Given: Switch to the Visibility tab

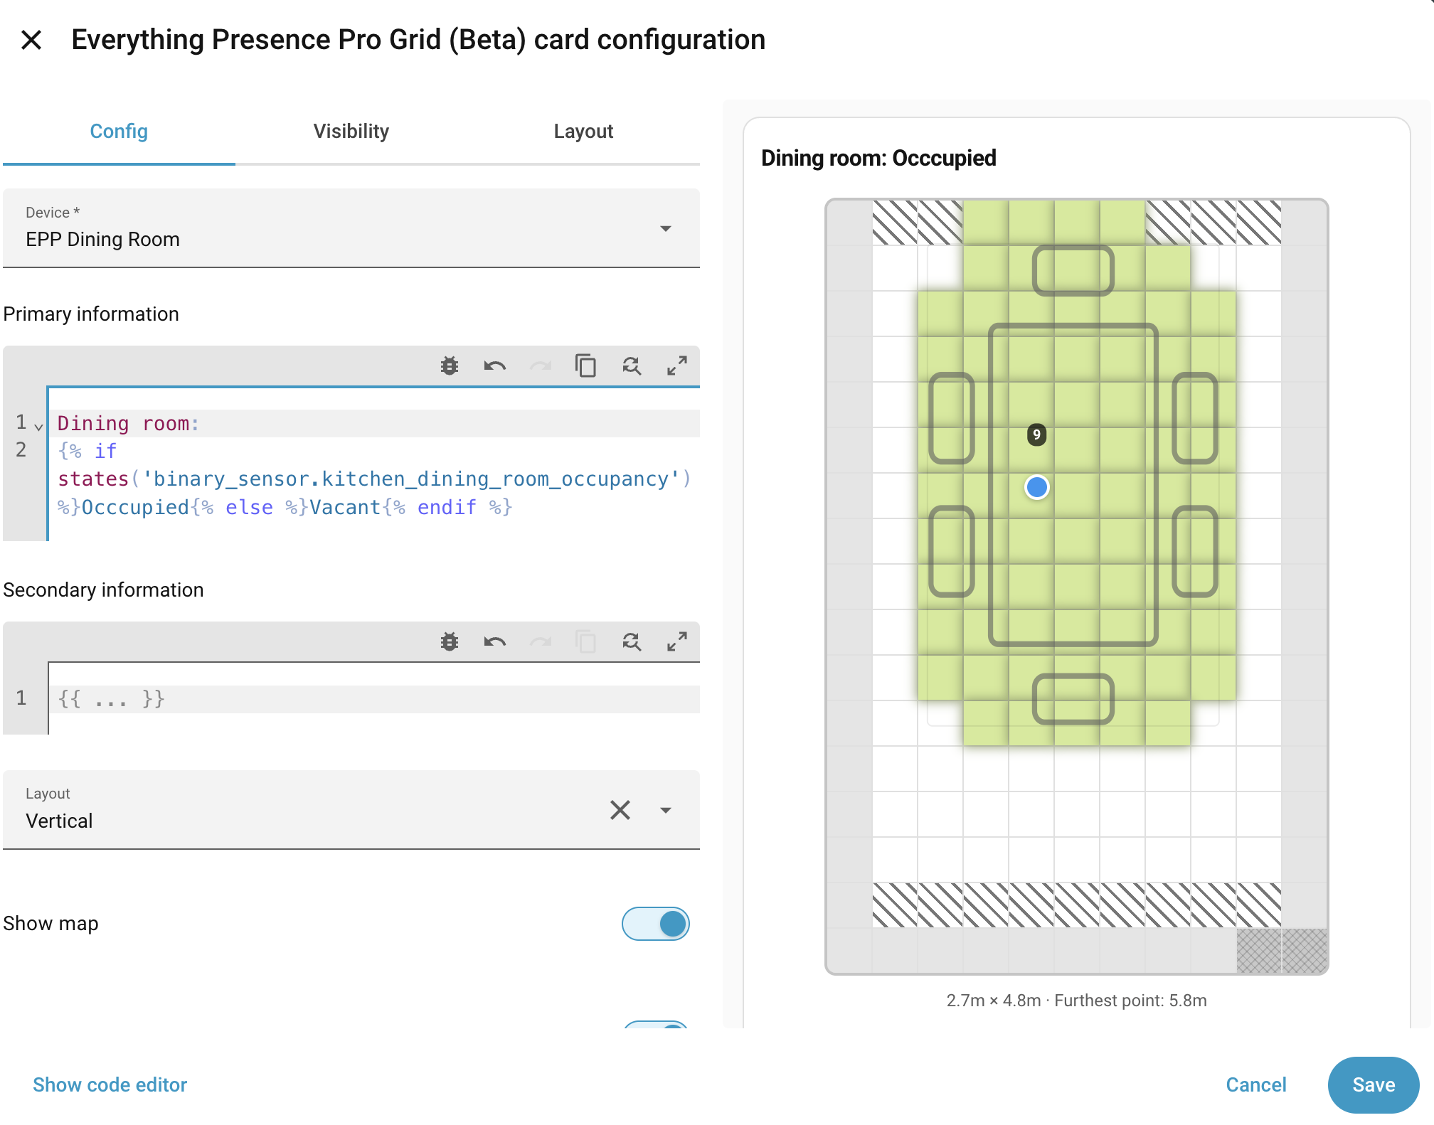Looking at the screenshot, I should point(351,132).
